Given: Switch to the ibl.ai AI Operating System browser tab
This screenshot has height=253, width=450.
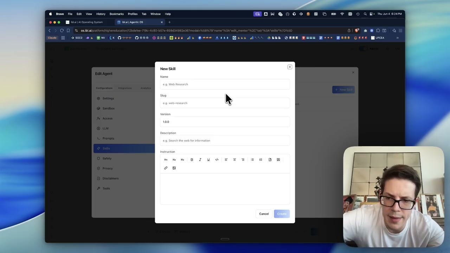Looking at the screenshot, I should point(87,22).
